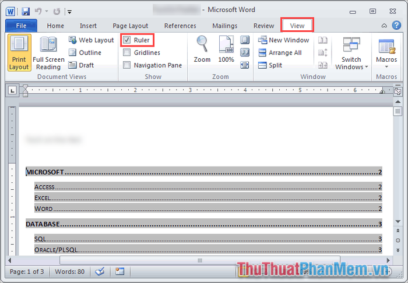Open Select Browse Object circle

pyautogui.click(x=398, y=240)
